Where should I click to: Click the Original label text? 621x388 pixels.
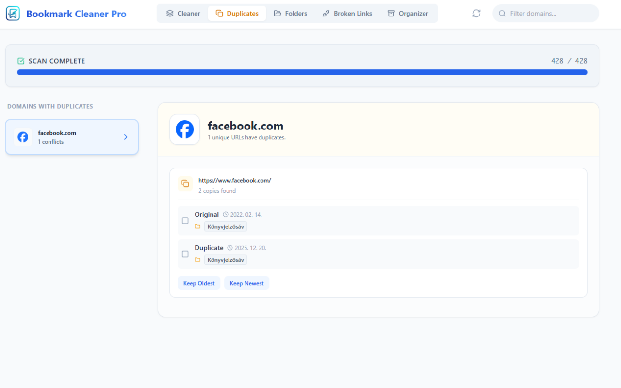click(x=207, y=214)
